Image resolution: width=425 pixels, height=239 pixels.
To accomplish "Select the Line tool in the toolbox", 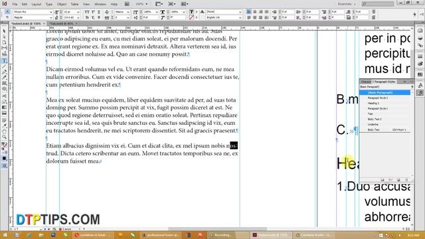I will (5, 66).
